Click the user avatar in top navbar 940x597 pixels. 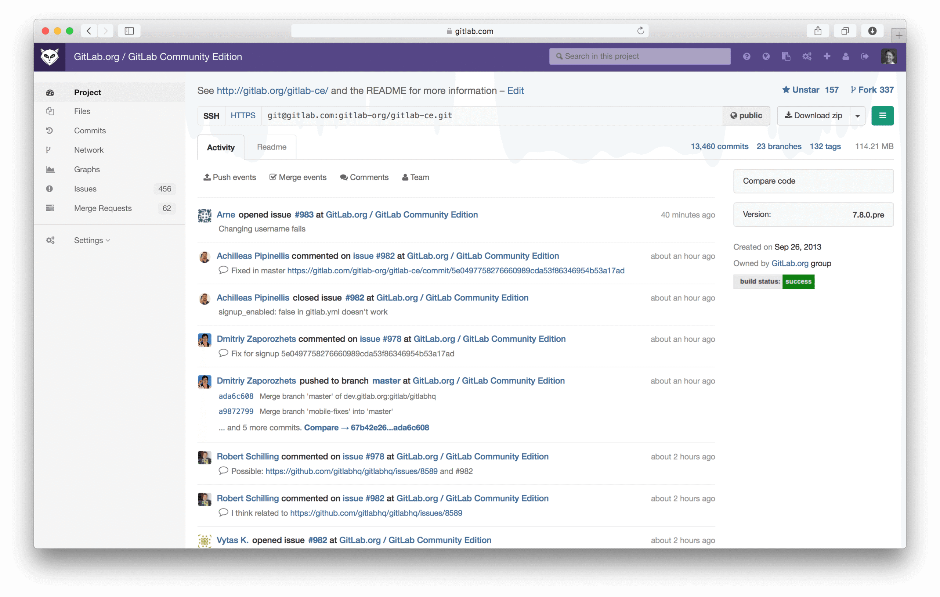tap(889, 57)
